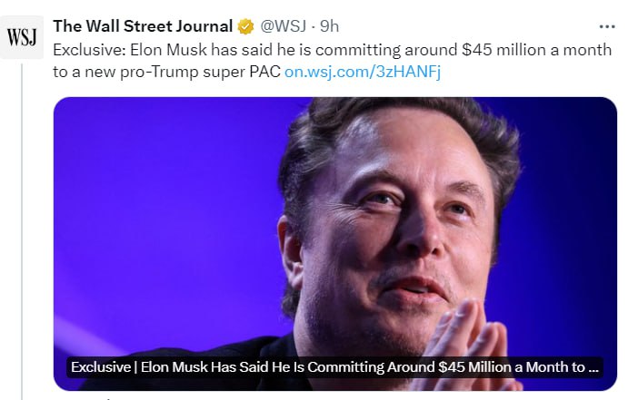Click "The Wall Street Journal" display name
The image size is (628, 400).
(x=143, y=25)
